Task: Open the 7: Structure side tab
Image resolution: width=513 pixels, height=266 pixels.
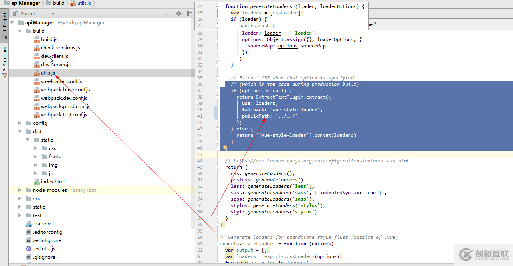Action: [5, 59]
